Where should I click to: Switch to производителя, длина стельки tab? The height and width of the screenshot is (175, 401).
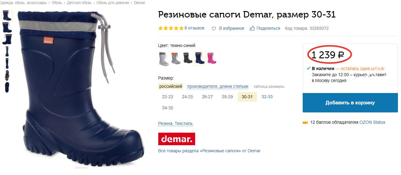(218, 87)
